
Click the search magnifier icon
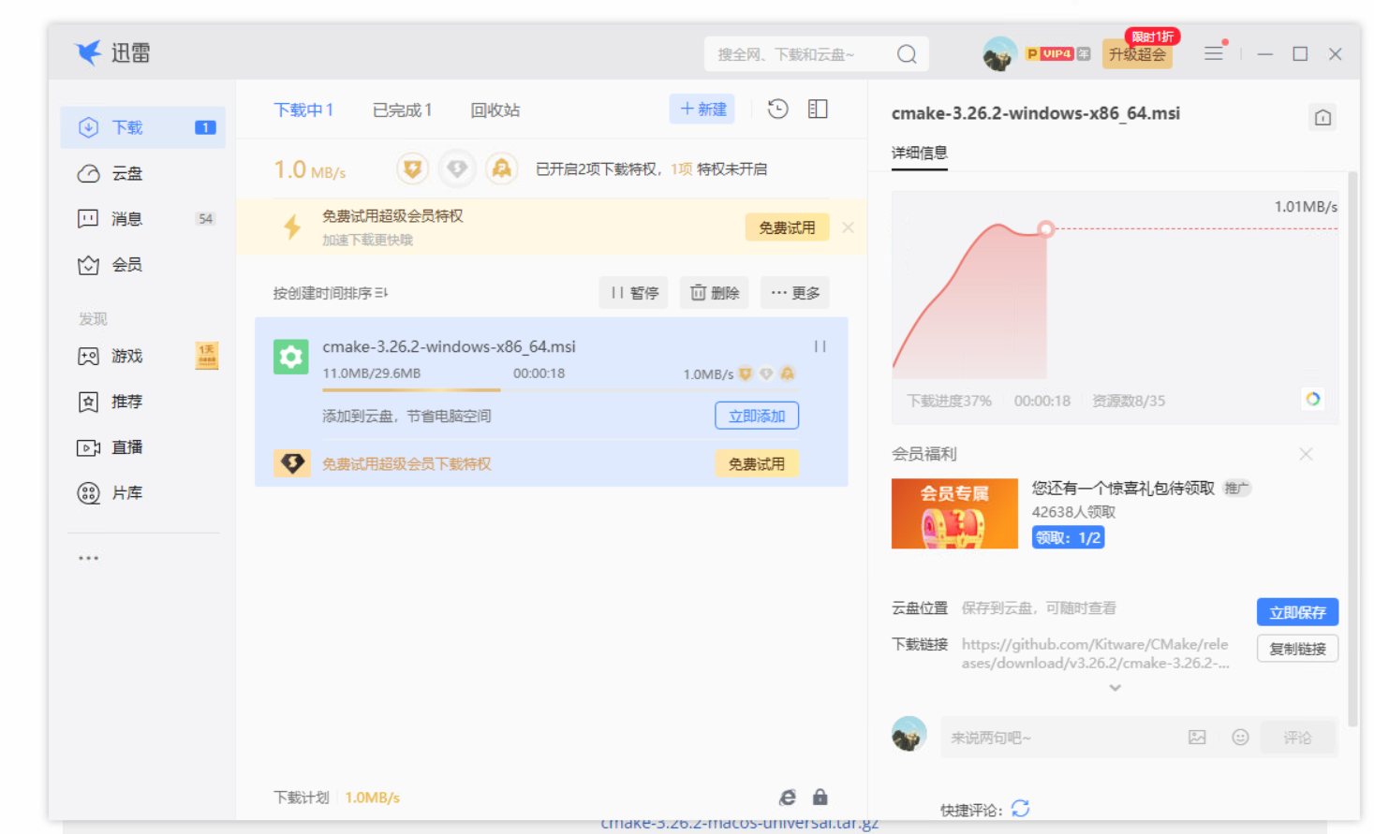point(907,54)
